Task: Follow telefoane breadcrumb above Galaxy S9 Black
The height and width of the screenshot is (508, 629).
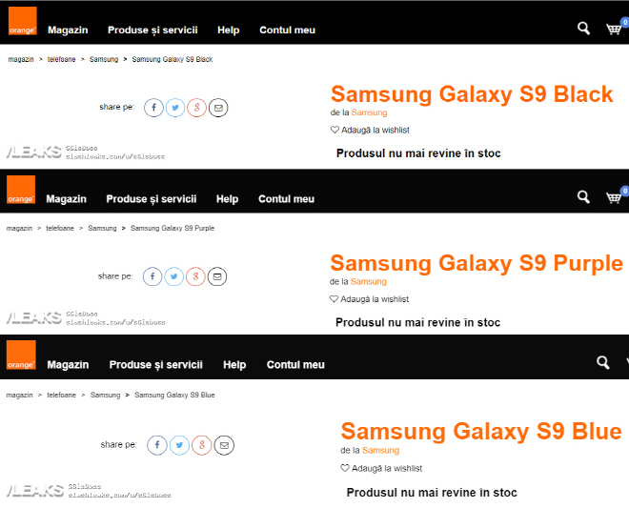Action: coord(61,59)
